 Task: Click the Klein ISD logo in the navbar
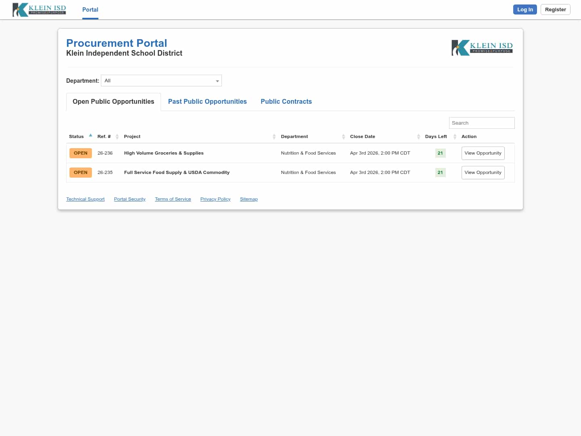click(39, 10)
